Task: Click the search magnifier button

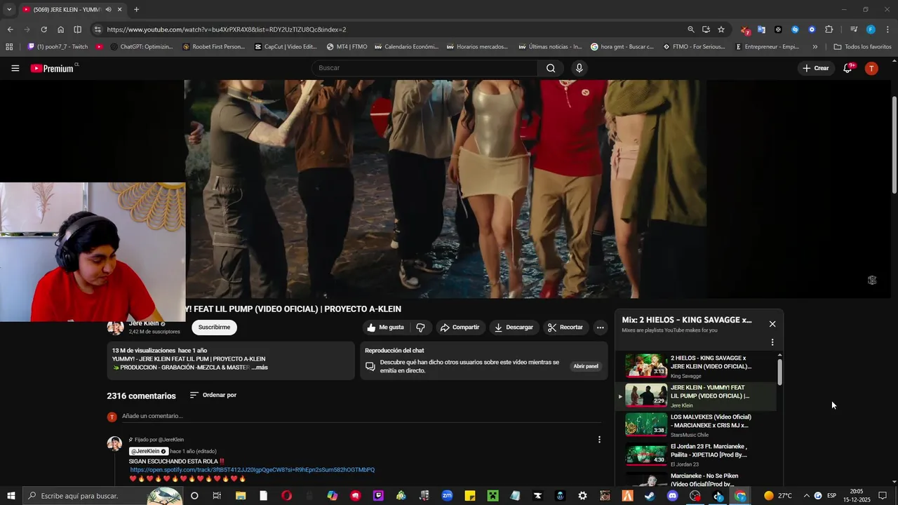Action: (551, 68)
